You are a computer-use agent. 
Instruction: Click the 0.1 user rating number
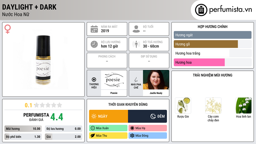click(x=28, y=105)
